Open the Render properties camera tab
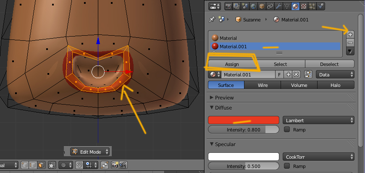The height and width of the screenshot is (173, 365). point(228,6)
